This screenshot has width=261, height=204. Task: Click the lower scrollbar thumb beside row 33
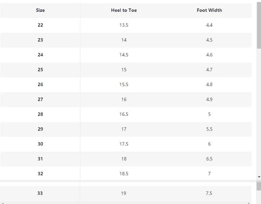click(x=259, y=186)
